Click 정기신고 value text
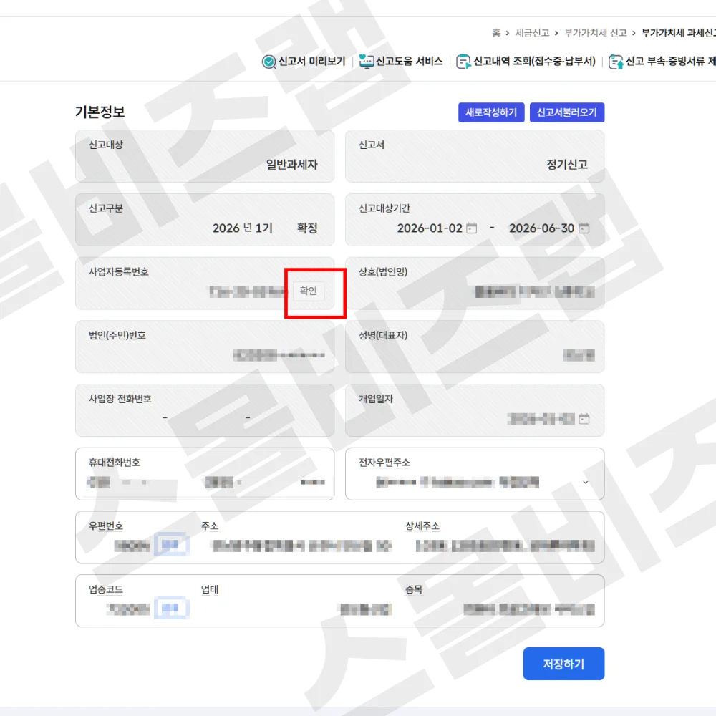Image resolution: width=716 pixels, height=716 pixels. (x=566, y=165)
